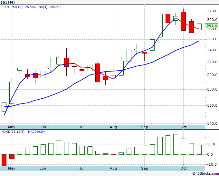Click the (SITM) chart title
The height and width of the screenshot is (176, 219).
tap(8, 2)
